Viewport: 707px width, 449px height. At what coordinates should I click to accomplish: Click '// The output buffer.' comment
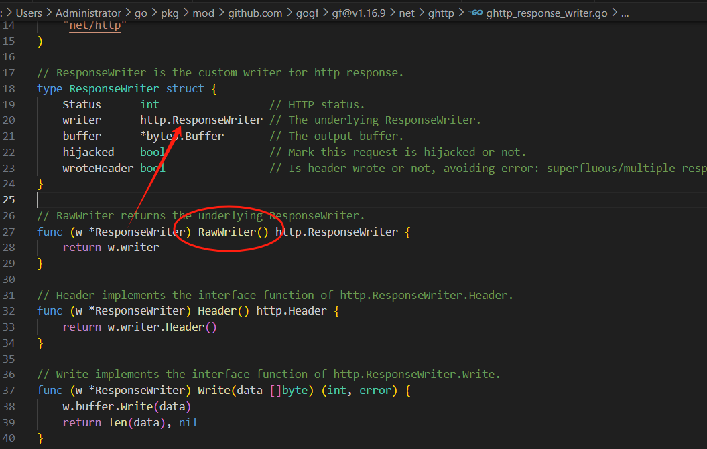click(336, 136)
